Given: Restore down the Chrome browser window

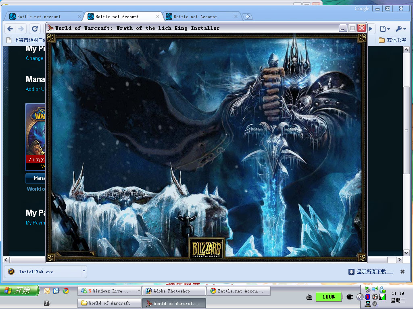Looking at the screenshot, I should 388,9.
